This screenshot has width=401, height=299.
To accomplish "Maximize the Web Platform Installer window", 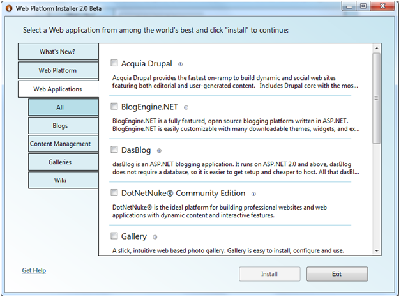I will pyautogui.click(x=363, y=6).
